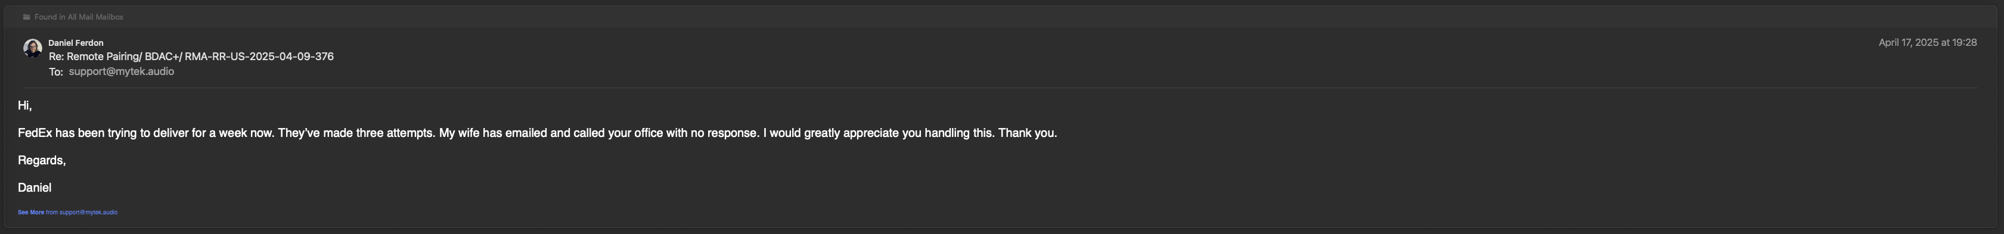Click the RMA-RR-US-2025-04-09-376 number in the subject
Viewport: 2004px width, 234px height.
tap(259, 57)
